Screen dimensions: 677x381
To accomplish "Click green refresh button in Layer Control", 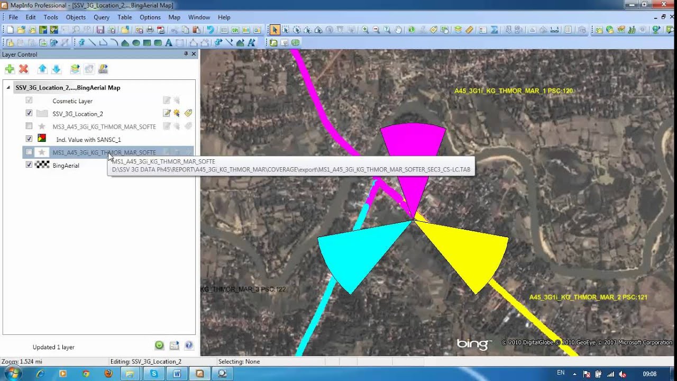I will tap(159, 346).
